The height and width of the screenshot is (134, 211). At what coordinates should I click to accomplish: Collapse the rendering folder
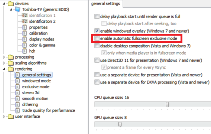point(4,69)
